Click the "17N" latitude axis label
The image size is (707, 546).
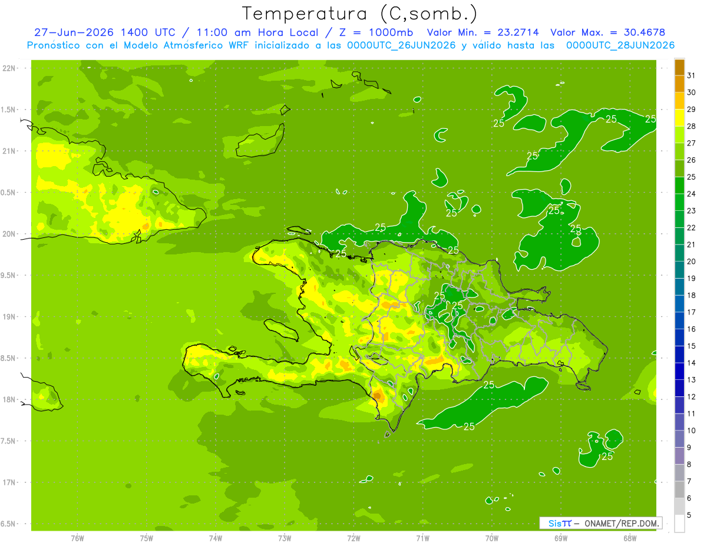pos(9,482)
